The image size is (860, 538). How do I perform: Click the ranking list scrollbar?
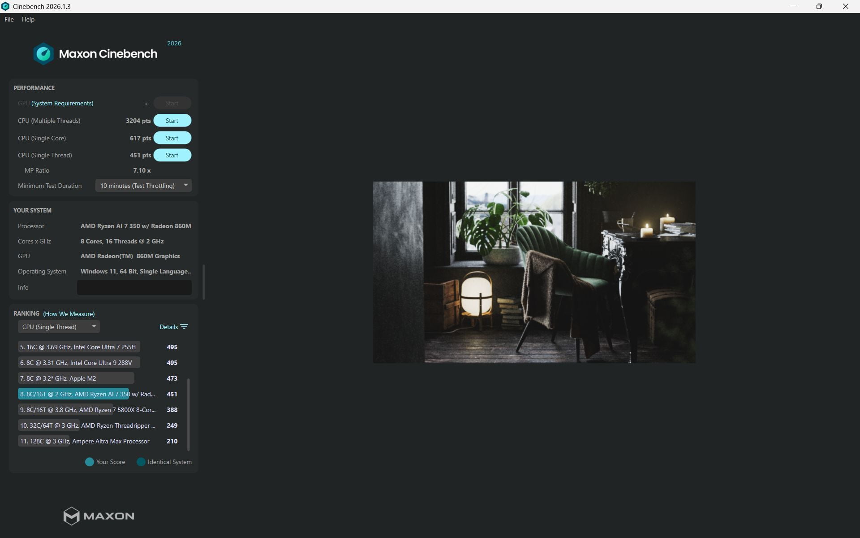click(188, 415)
